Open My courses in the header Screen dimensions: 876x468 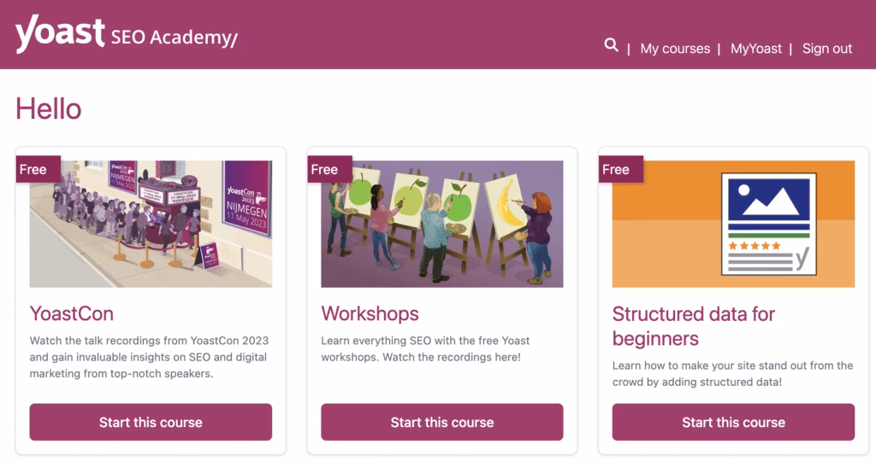[x=675, y=49]
